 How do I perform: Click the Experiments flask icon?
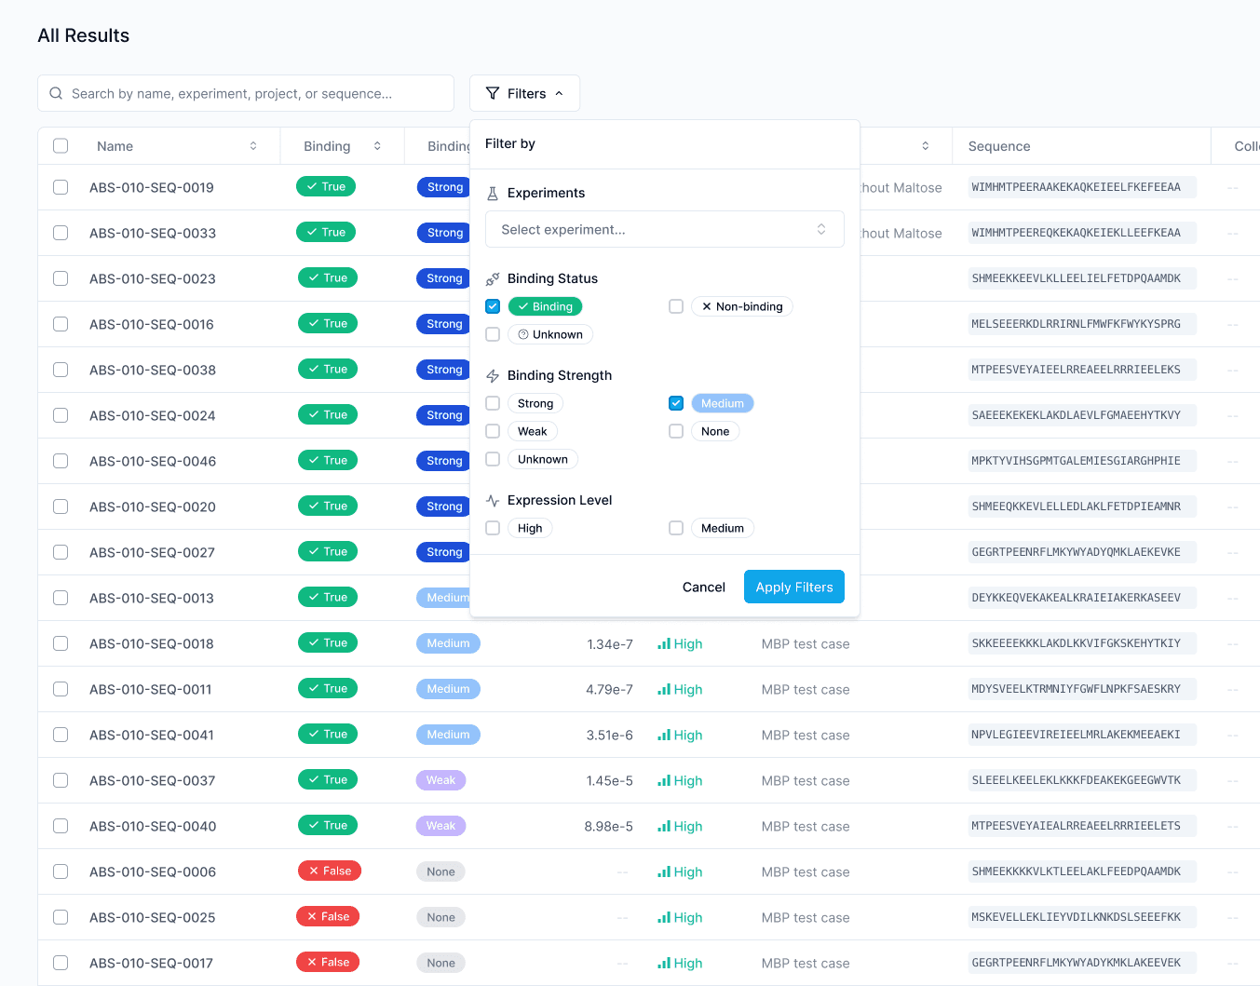coord(493,194)
